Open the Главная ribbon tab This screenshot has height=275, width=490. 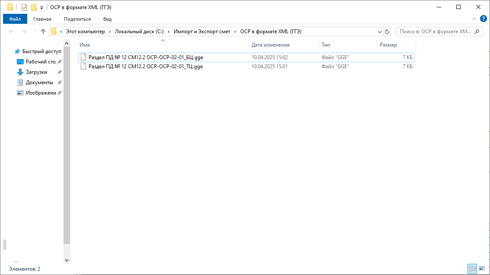click(x=42, y=19)
